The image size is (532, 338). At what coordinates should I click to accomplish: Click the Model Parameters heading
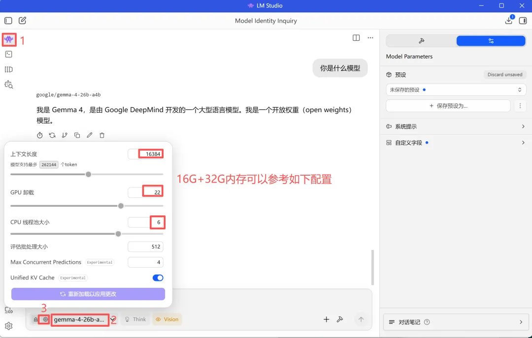click(x=409, y=57)
